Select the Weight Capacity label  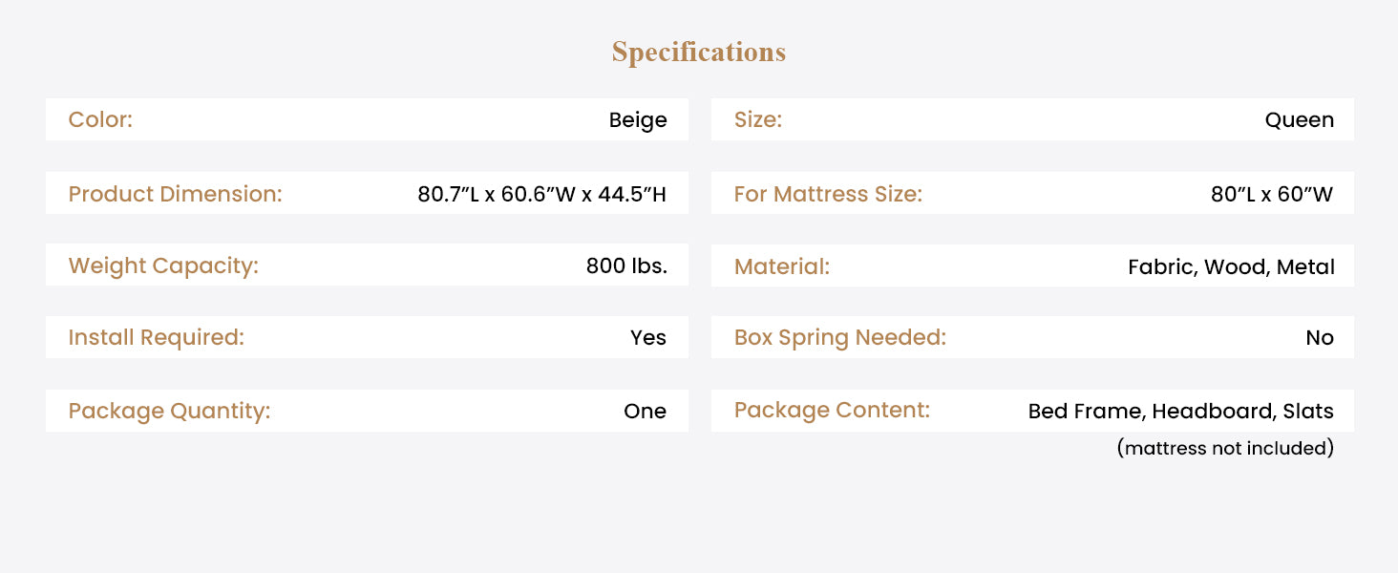[x=163, y=265]
